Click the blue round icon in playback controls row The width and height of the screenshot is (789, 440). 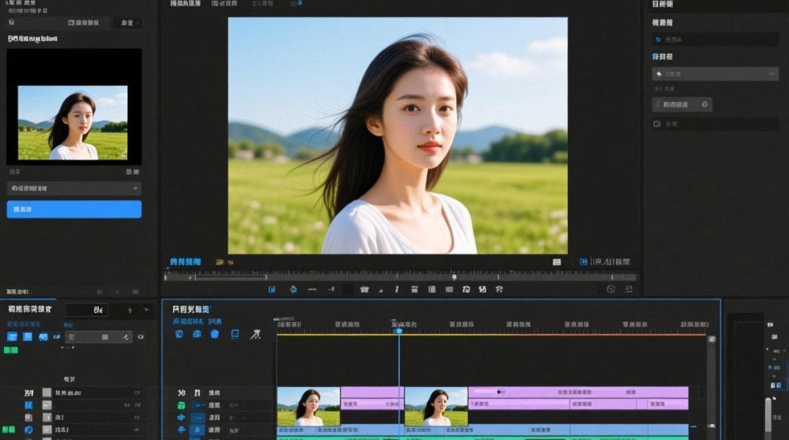pos(293,289)
